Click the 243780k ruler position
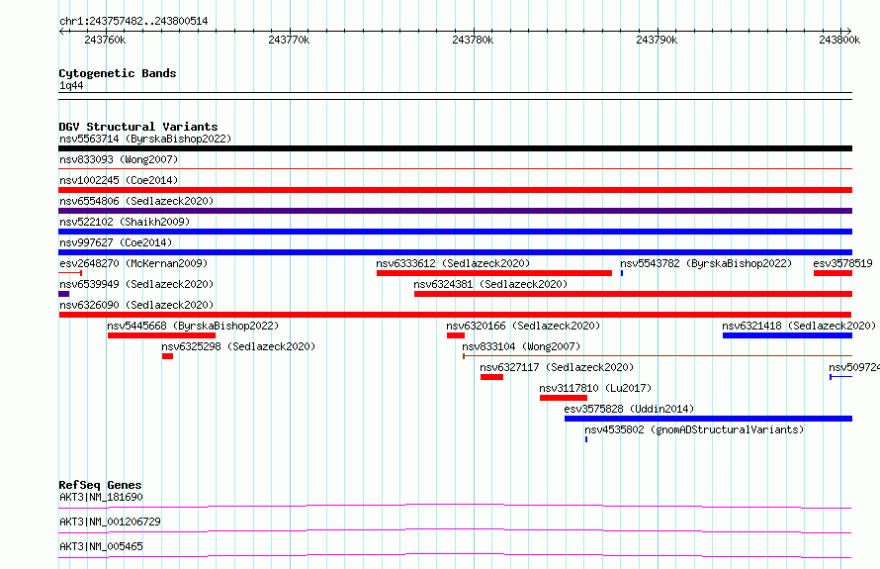Screen dimensions: 880x569 (x=473, y=40)
